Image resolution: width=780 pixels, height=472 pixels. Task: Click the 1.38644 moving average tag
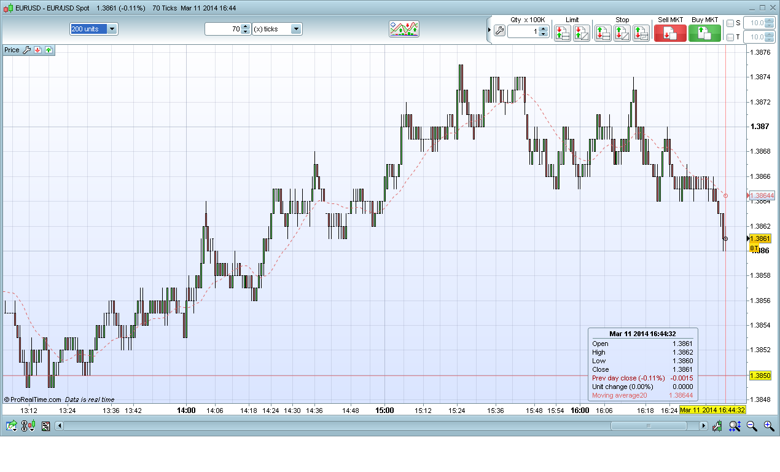[762, 195]
